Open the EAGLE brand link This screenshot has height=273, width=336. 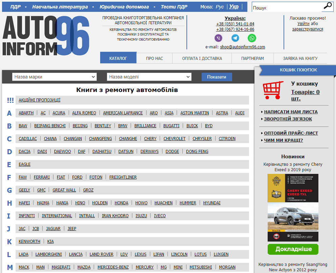point(25,164)
